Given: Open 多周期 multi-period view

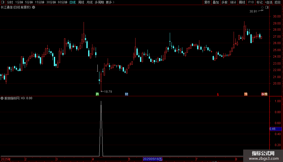Looking at the screenshot, I should click(99, 2).
